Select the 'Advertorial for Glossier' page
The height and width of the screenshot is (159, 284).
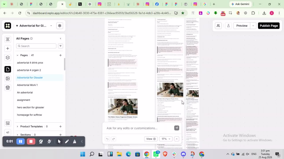click(x=30, y=77)
